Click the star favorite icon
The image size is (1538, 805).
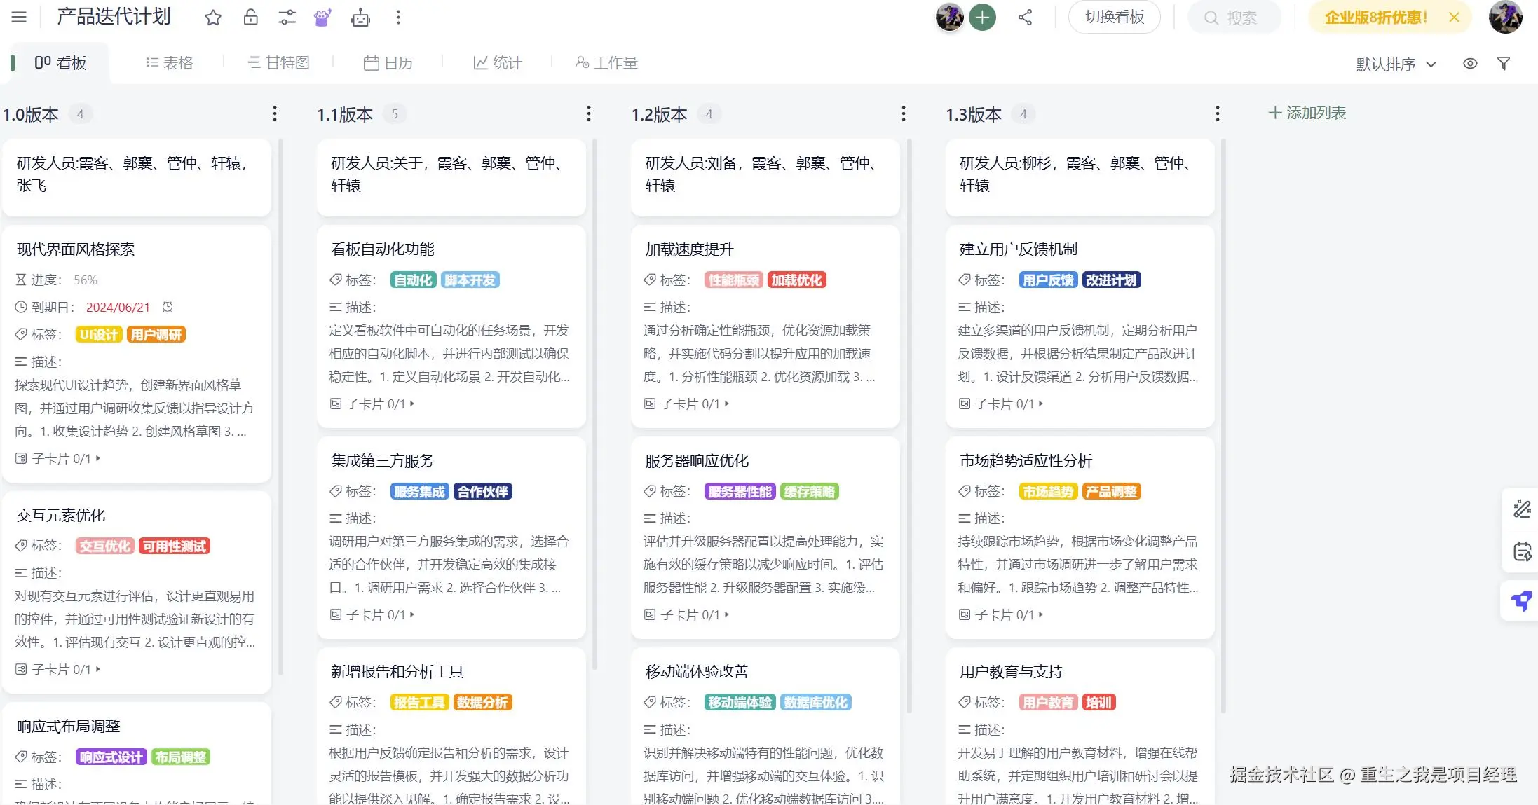pos(213,18)
